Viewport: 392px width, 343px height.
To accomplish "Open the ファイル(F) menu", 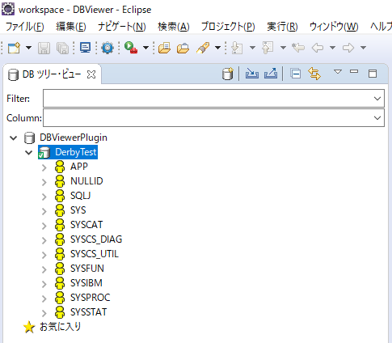I will 24,27.
